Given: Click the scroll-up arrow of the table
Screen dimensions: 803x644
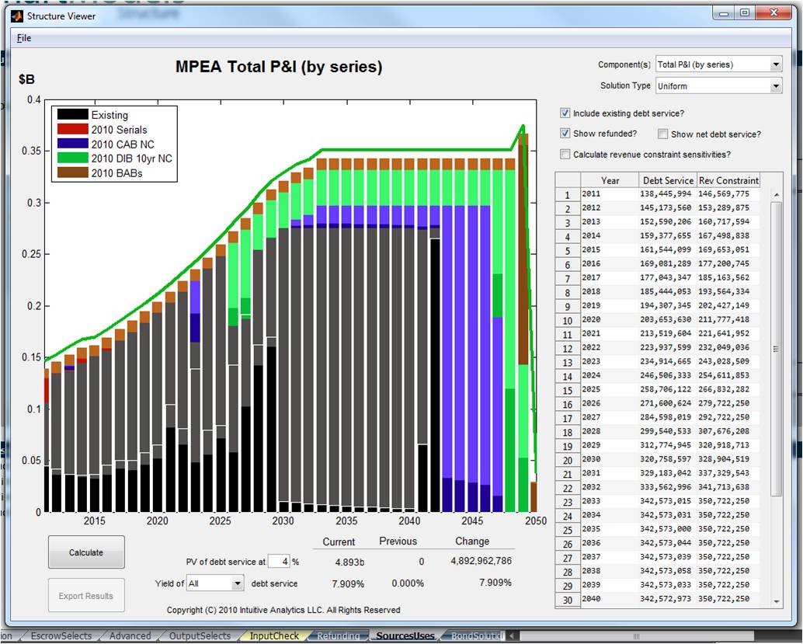Looking at the screenshot, I should (x=776, y=194).
